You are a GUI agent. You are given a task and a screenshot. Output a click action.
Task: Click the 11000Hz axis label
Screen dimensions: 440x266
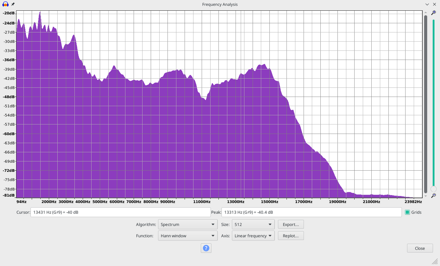[202, 201]
